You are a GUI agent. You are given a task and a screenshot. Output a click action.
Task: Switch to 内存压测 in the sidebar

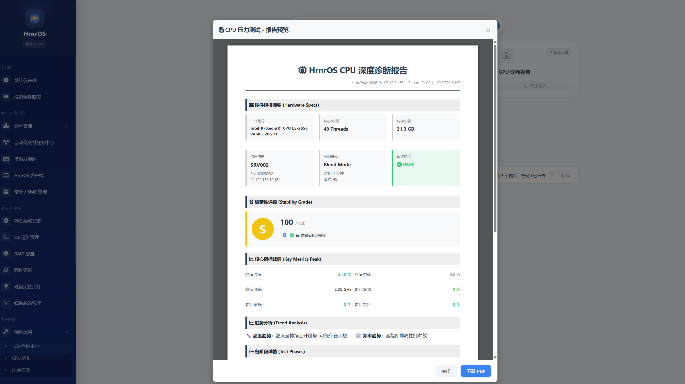(21, 370)
